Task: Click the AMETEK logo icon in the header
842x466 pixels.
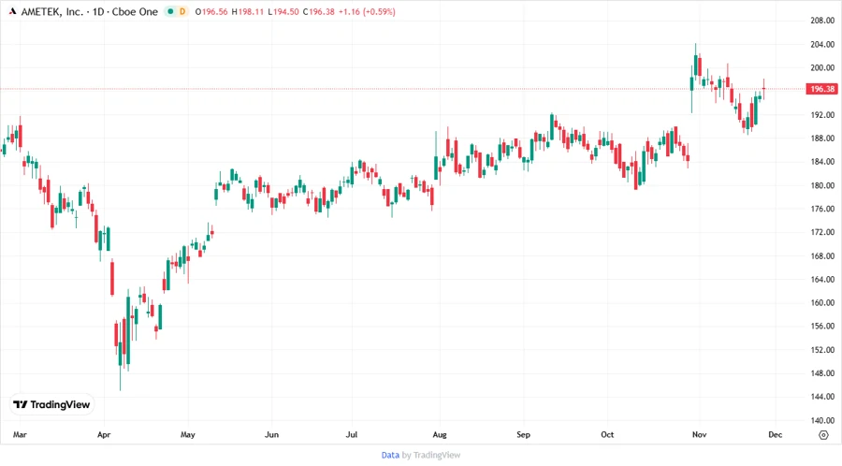Action: 12,11
